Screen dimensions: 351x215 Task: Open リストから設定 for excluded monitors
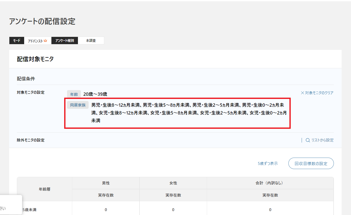[320, 140]
